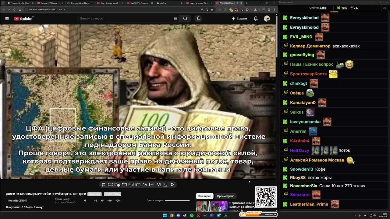The width and height of the screenshot is (390, 219).
Task: Click chat username Келлер Доминатор
Action: tap(310, 46)
